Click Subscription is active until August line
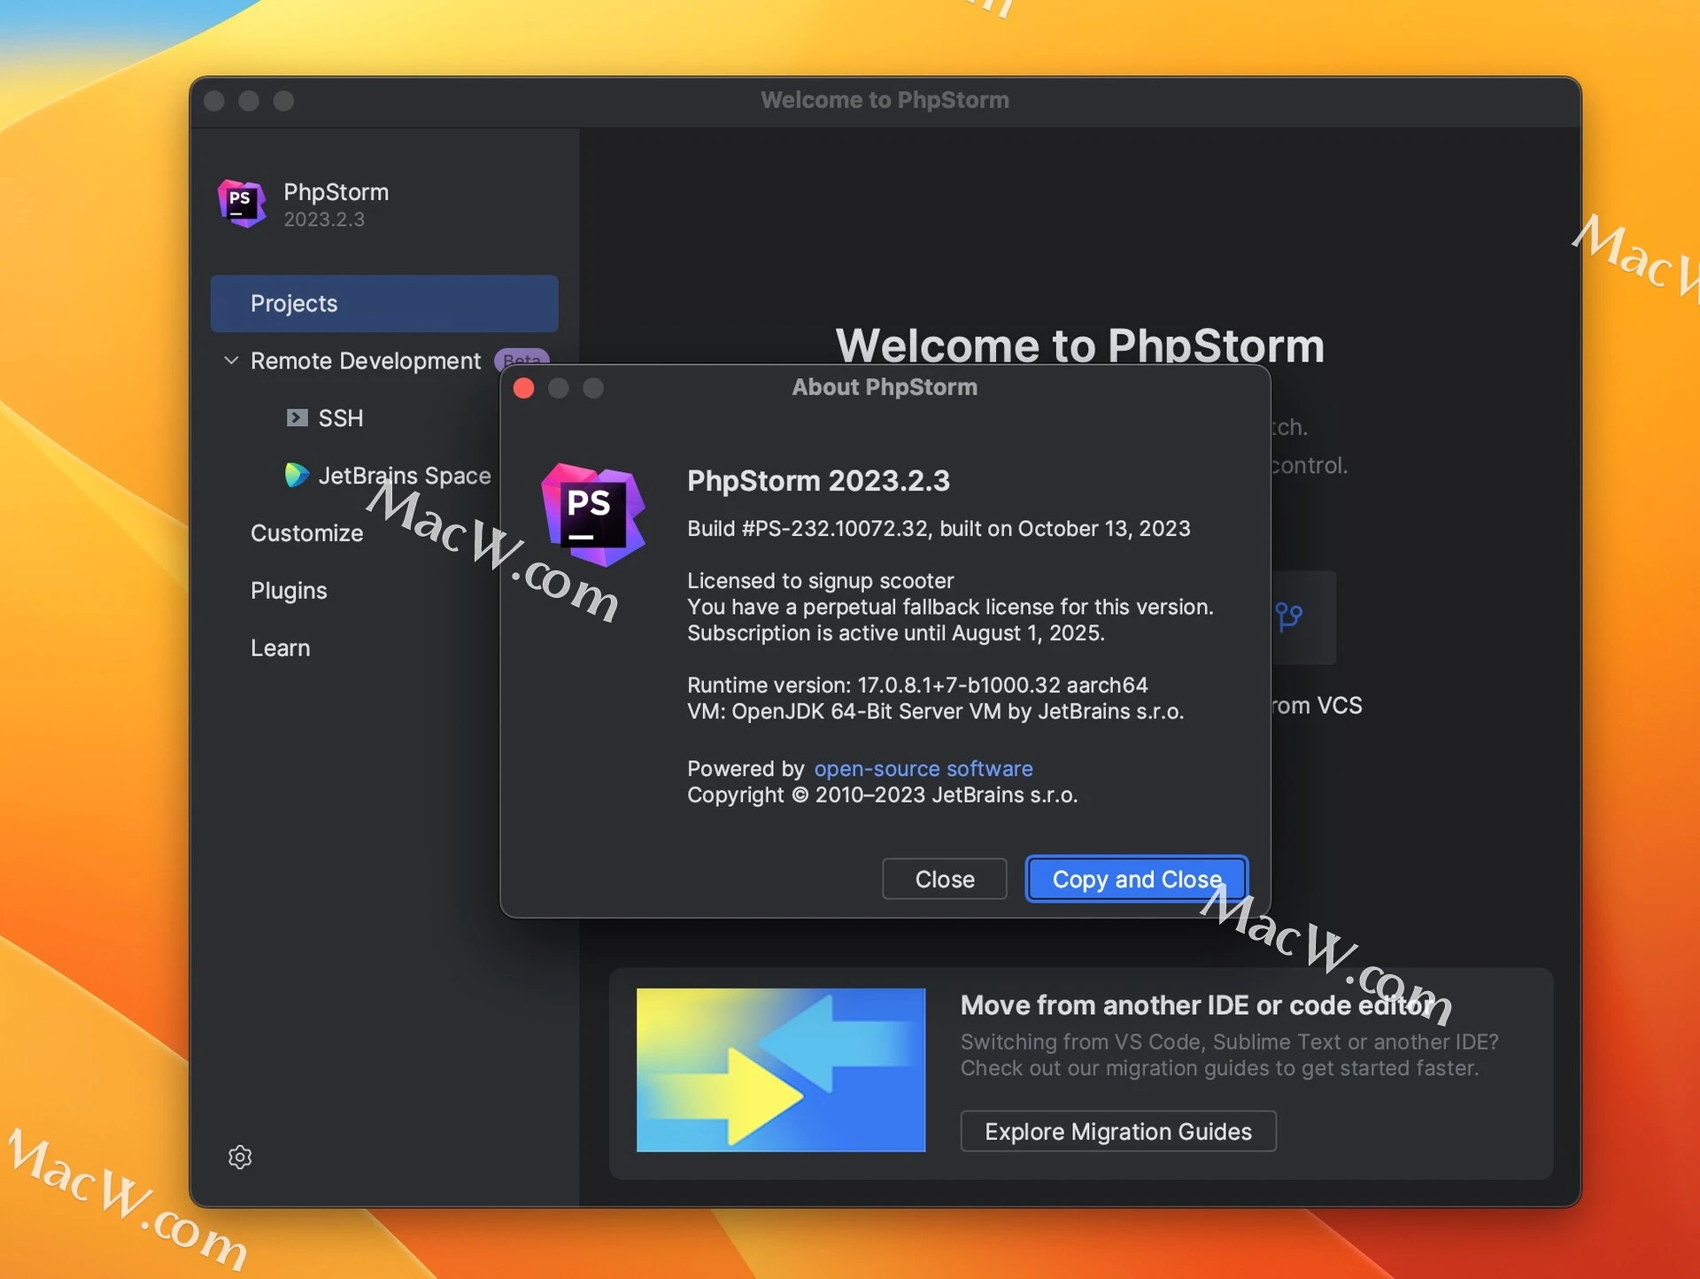The image size is (1700, 1279). 896,633
